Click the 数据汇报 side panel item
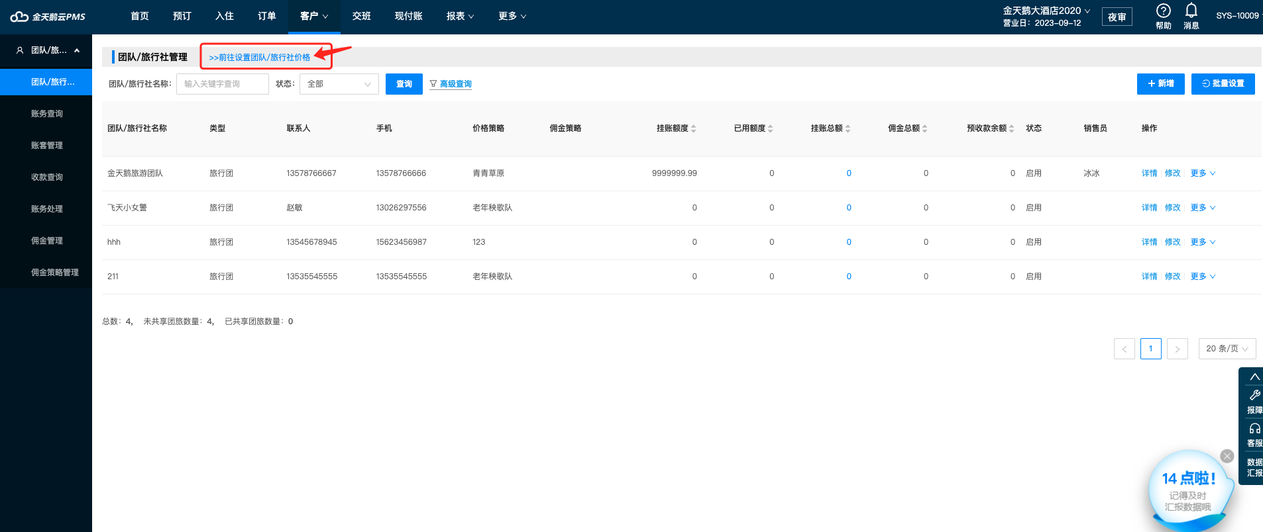1263x532 pixels. [x=1254, y=467]
